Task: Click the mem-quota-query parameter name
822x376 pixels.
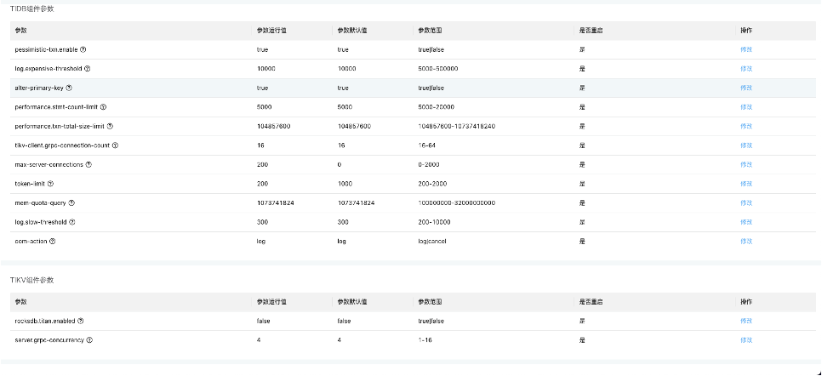Action: point(40,203)
